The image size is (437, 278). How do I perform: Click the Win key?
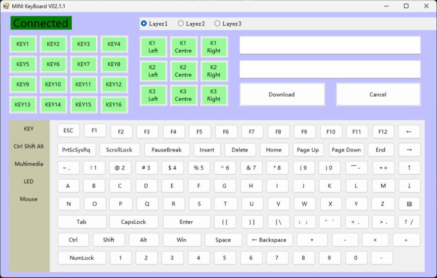(x=182, y=240)
